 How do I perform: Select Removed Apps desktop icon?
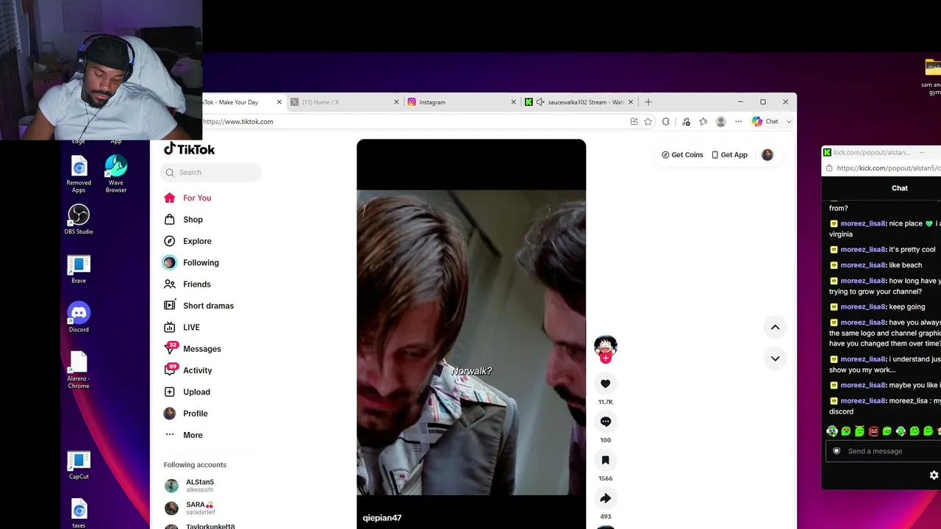click(79, 175)
